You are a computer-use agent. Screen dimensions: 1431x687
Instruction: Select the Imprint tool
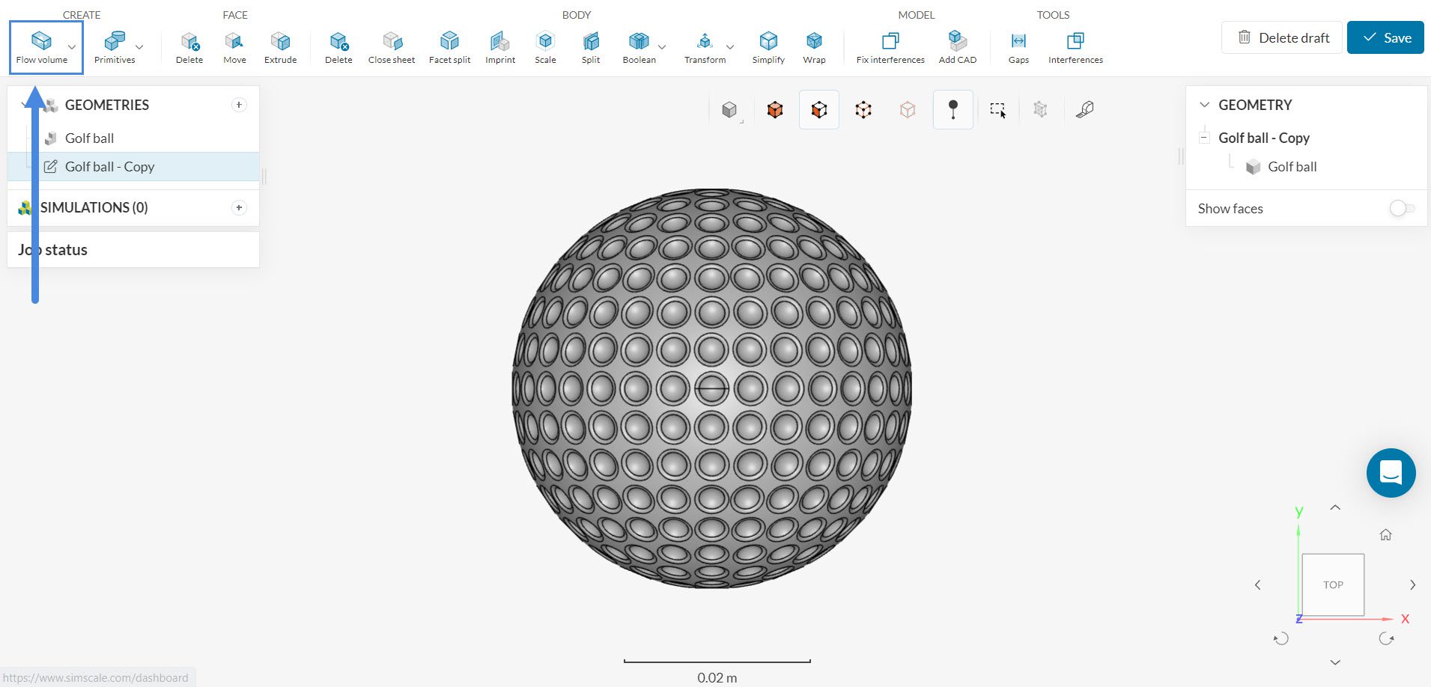coord(499,47)
